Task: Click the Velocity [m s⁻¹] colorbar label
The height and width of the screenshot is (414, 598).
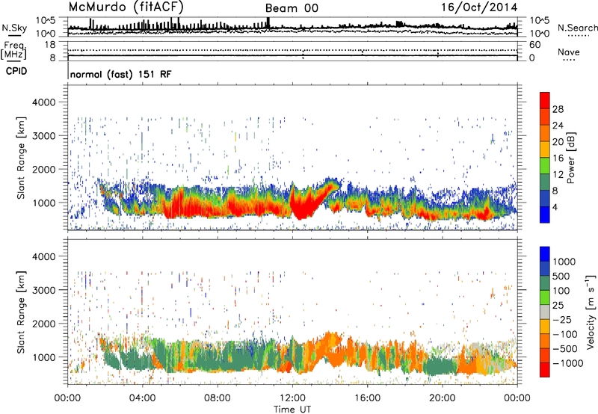Action: [591, 312]
